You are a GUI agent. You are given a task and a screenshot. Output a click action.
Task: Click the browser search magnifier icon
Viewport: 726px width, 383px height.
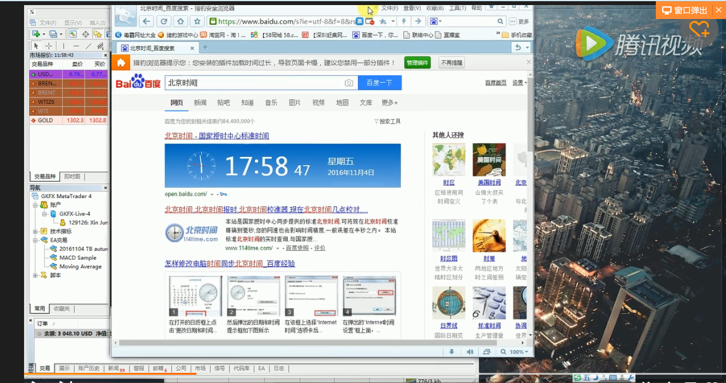[x=500, y=22]
